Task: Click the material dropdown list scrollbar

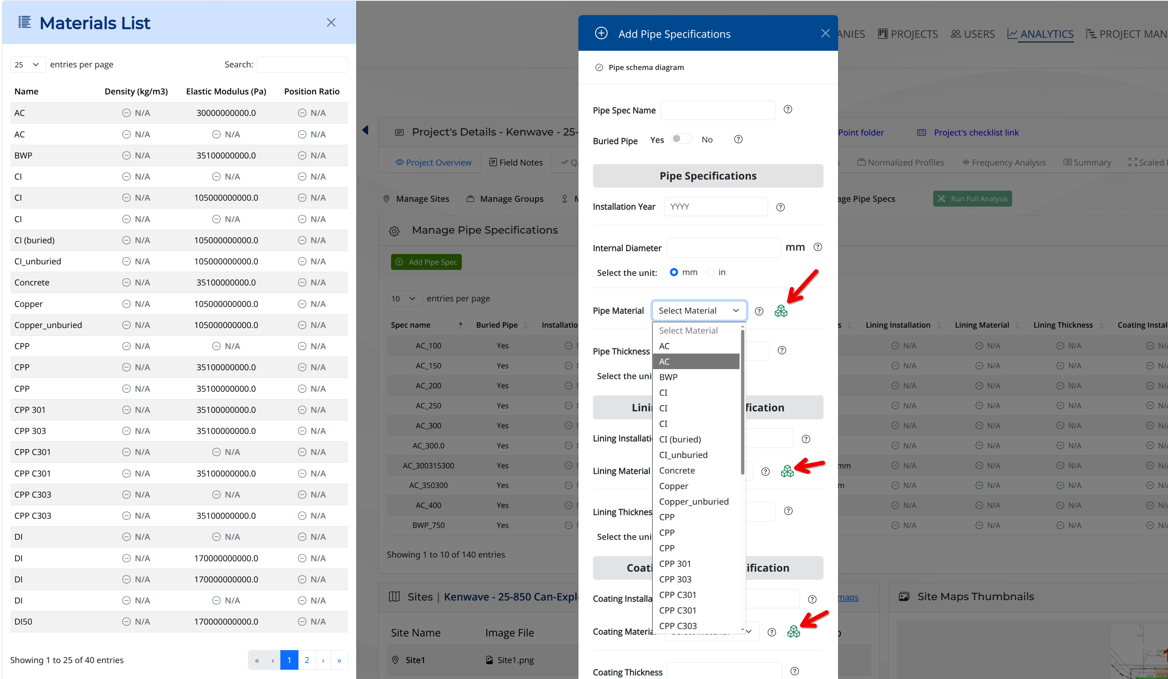Action: pos(742,401)
